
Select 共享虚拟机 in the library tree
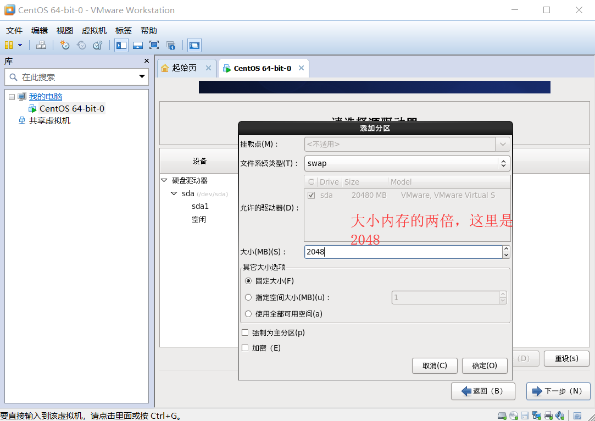(x=49, y=121)
